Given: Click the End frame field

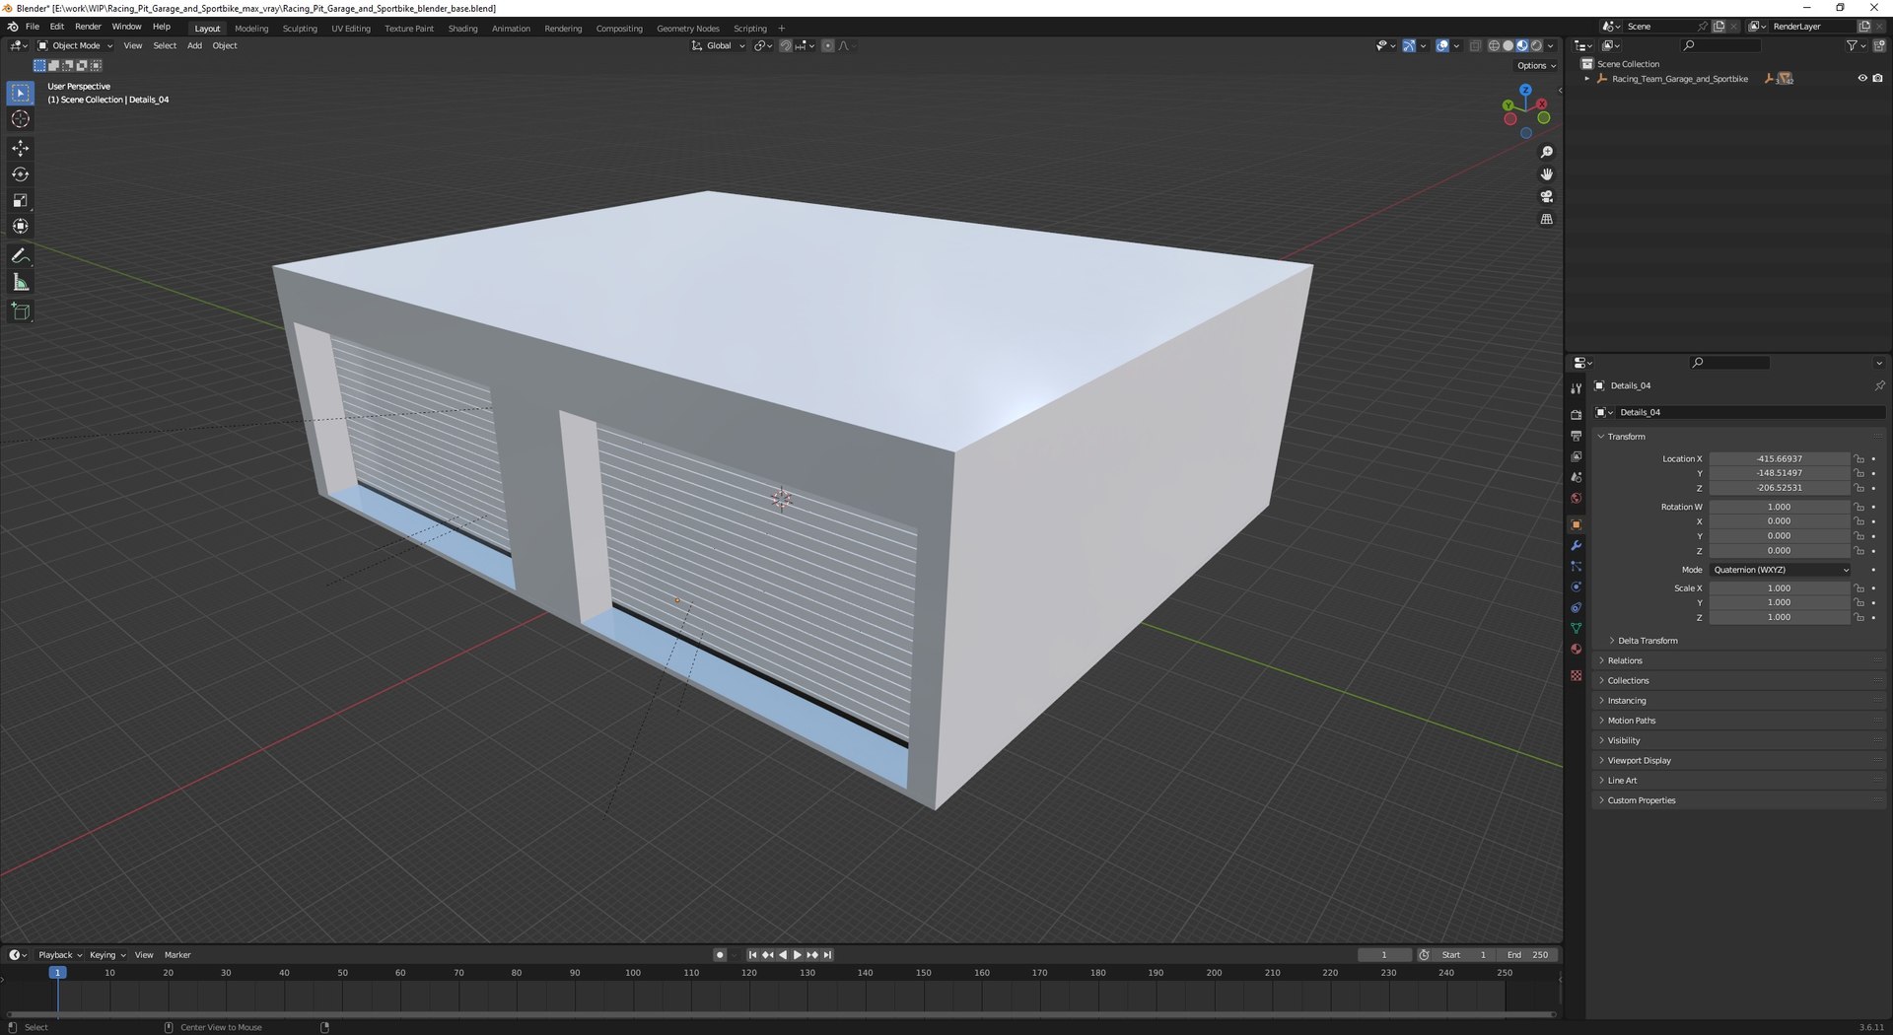Looking at the screenshot, I should [1527, 955].
